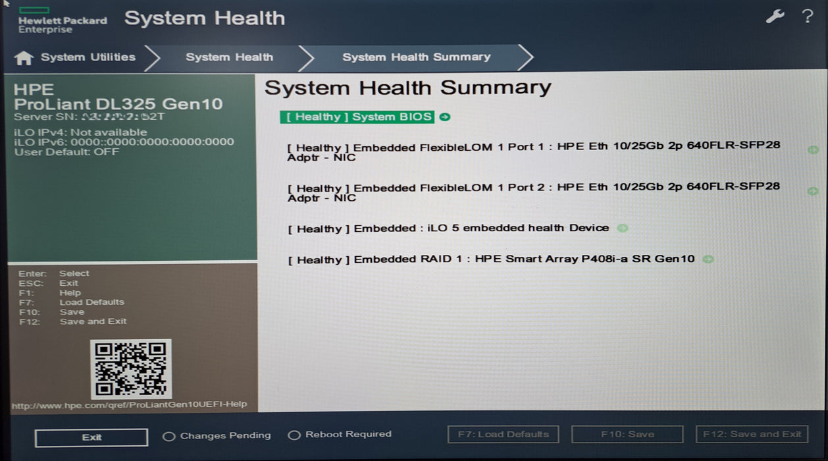Click the F7 Load Defaults key hint
828x461 pixels.
72,302
